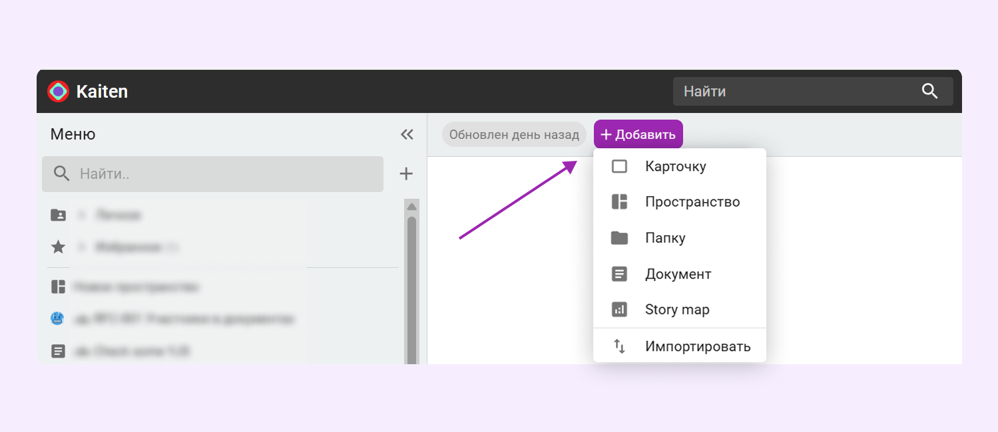Click the star favorites icon in the sidebar

coord(59,247)
